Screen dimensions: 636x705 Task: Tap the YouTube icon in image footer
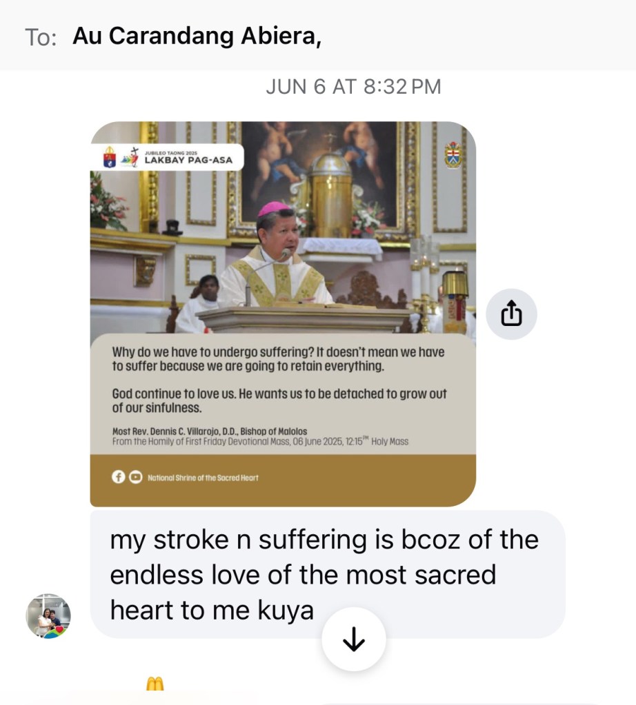pyautogui.click(x=135, y=477)
